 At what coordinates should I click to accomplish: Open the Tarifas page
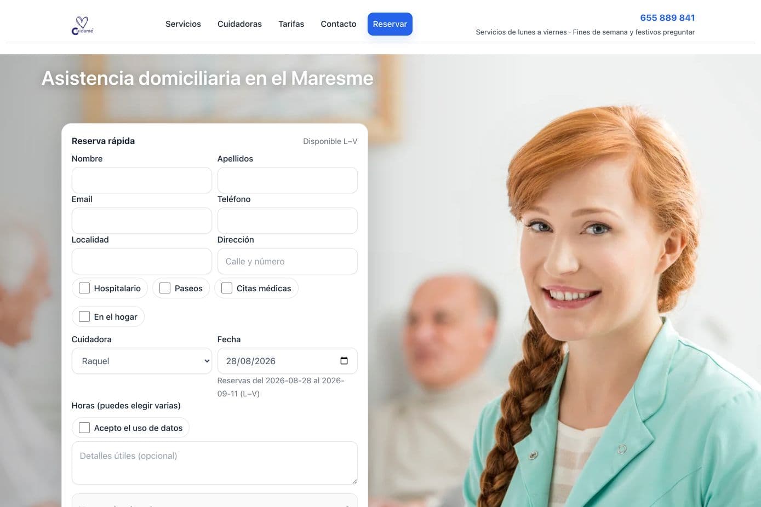[291, 24]
